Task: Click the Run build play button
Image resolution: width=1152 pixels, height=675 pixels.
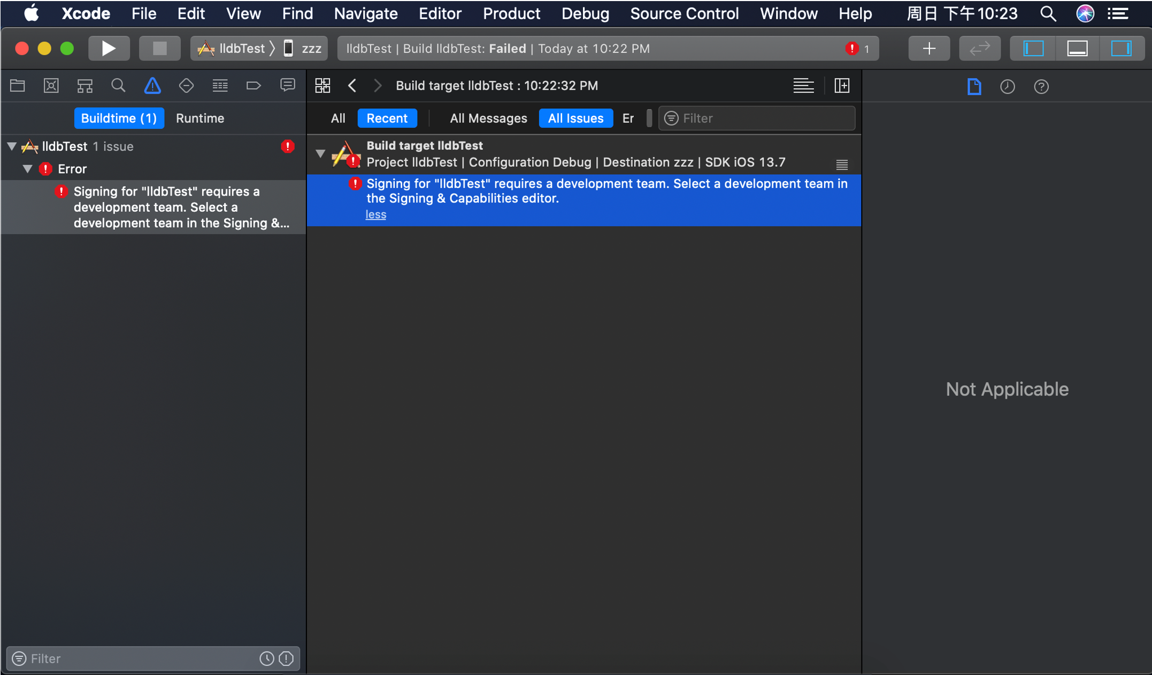Action: [x=109, y=49]
